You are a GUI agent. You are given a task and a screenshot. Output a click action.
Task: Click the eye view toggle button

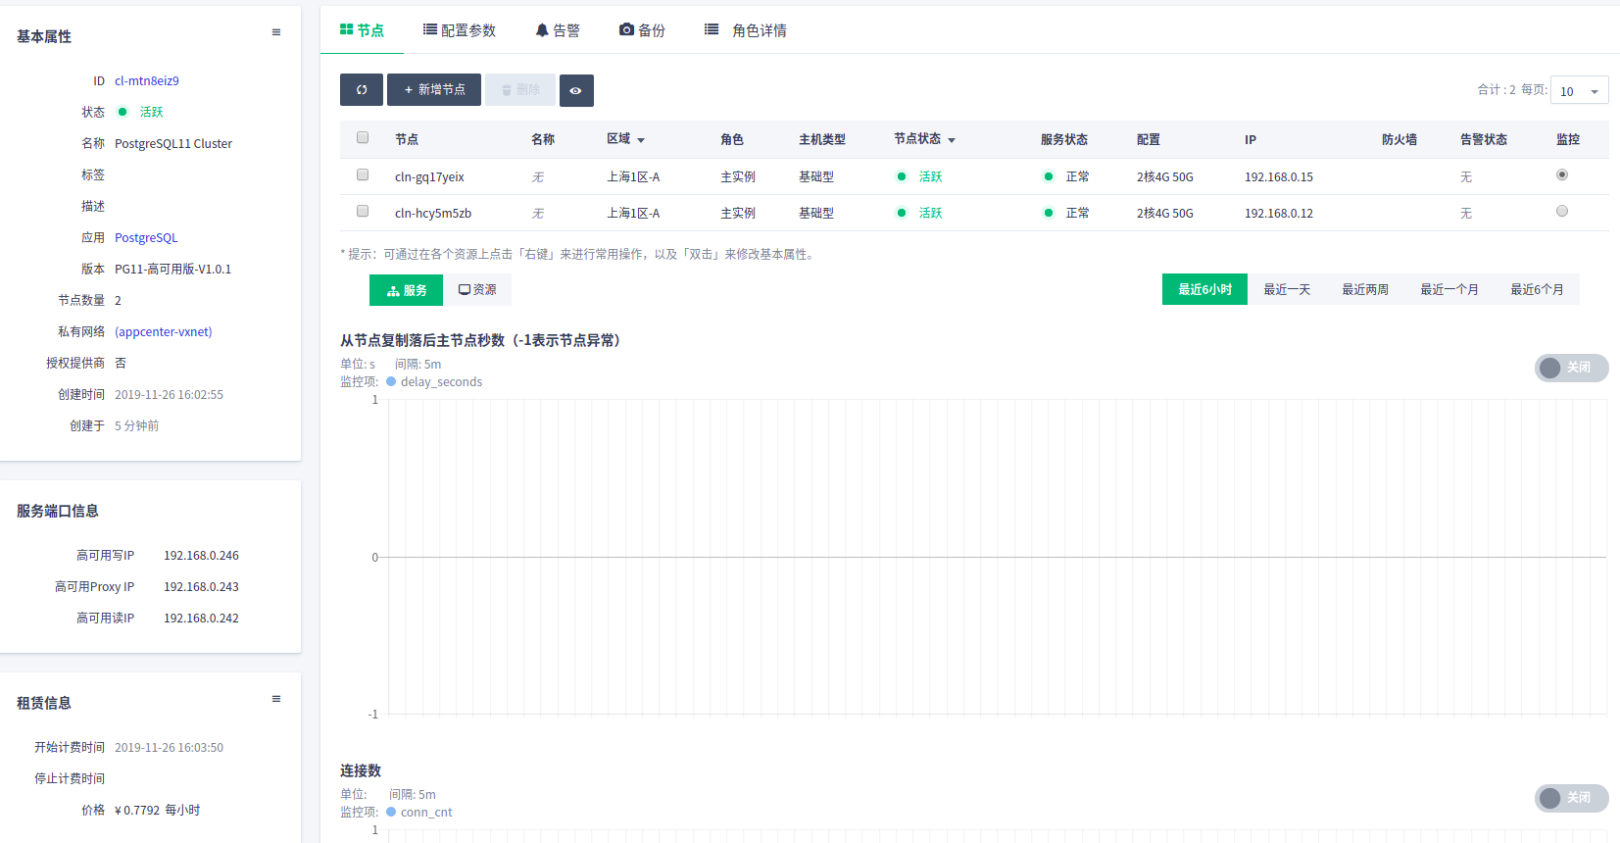click(x=576, y=90)
